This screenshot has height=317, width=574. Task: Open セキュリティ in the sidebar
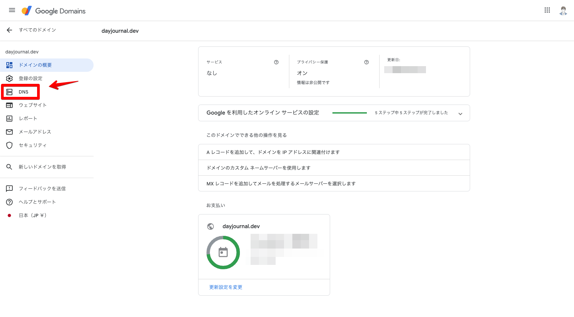tap(47, 145)
